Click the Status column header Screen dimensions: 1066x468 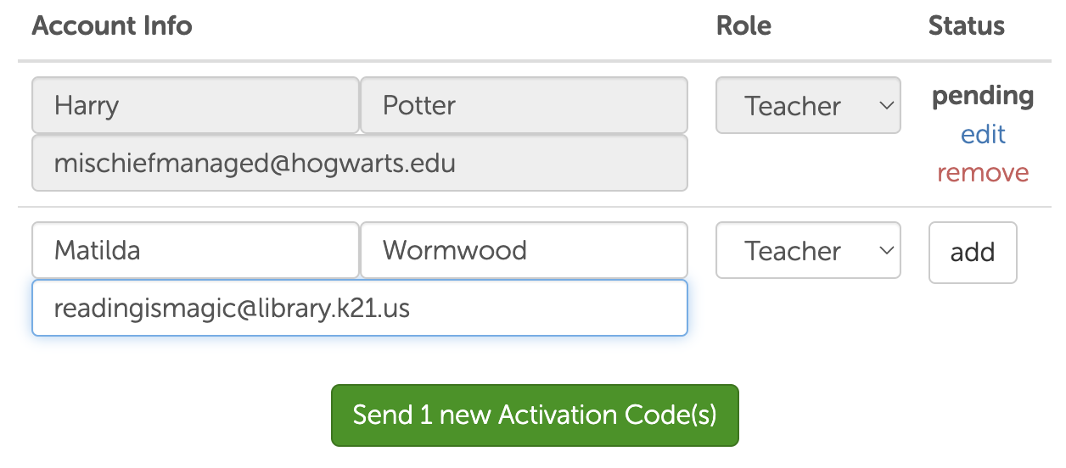point(966,25)
